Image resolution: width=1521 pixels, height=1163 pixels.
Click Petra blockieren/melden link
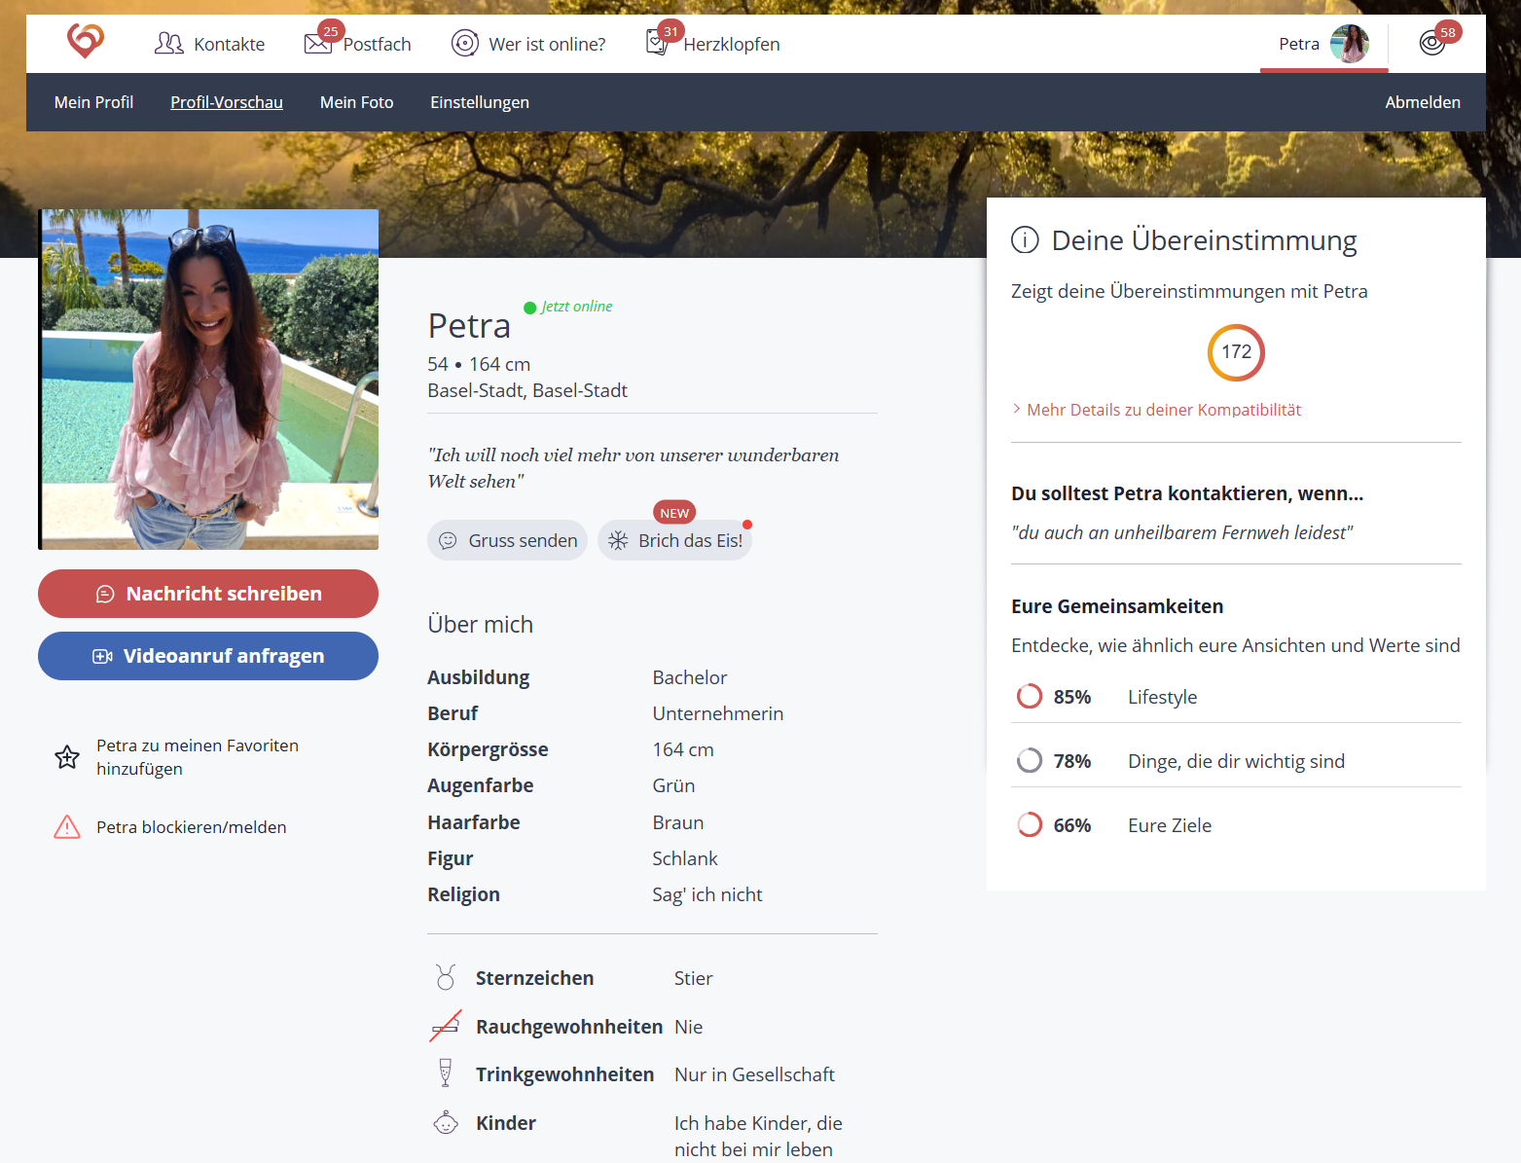192,827
